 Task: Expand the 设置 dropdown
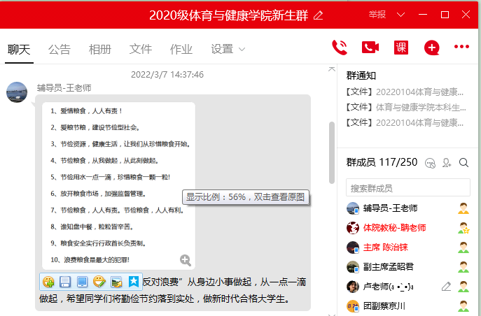point(228,49)
